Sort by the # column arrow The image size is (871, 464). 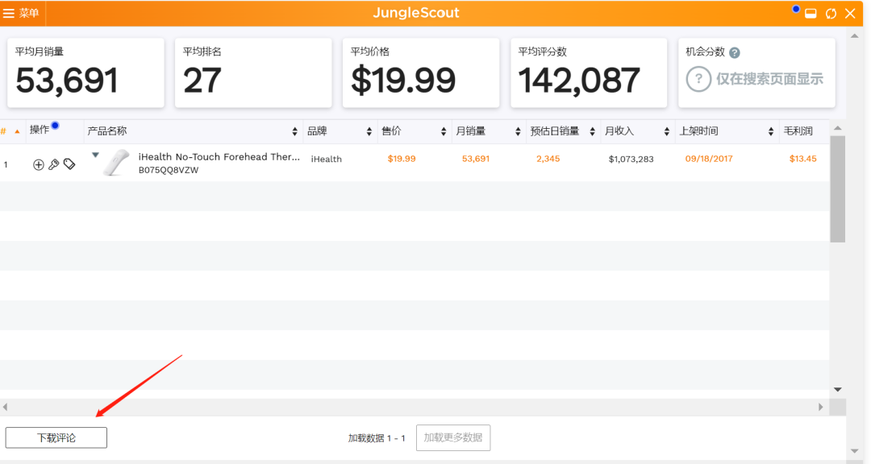tap(17, 131)
